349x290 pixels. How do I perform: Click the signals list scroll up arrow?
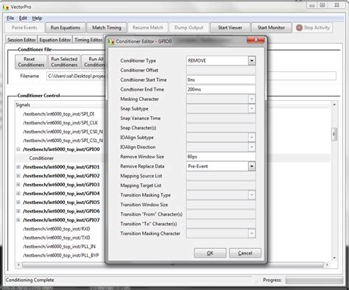(334, 105)
